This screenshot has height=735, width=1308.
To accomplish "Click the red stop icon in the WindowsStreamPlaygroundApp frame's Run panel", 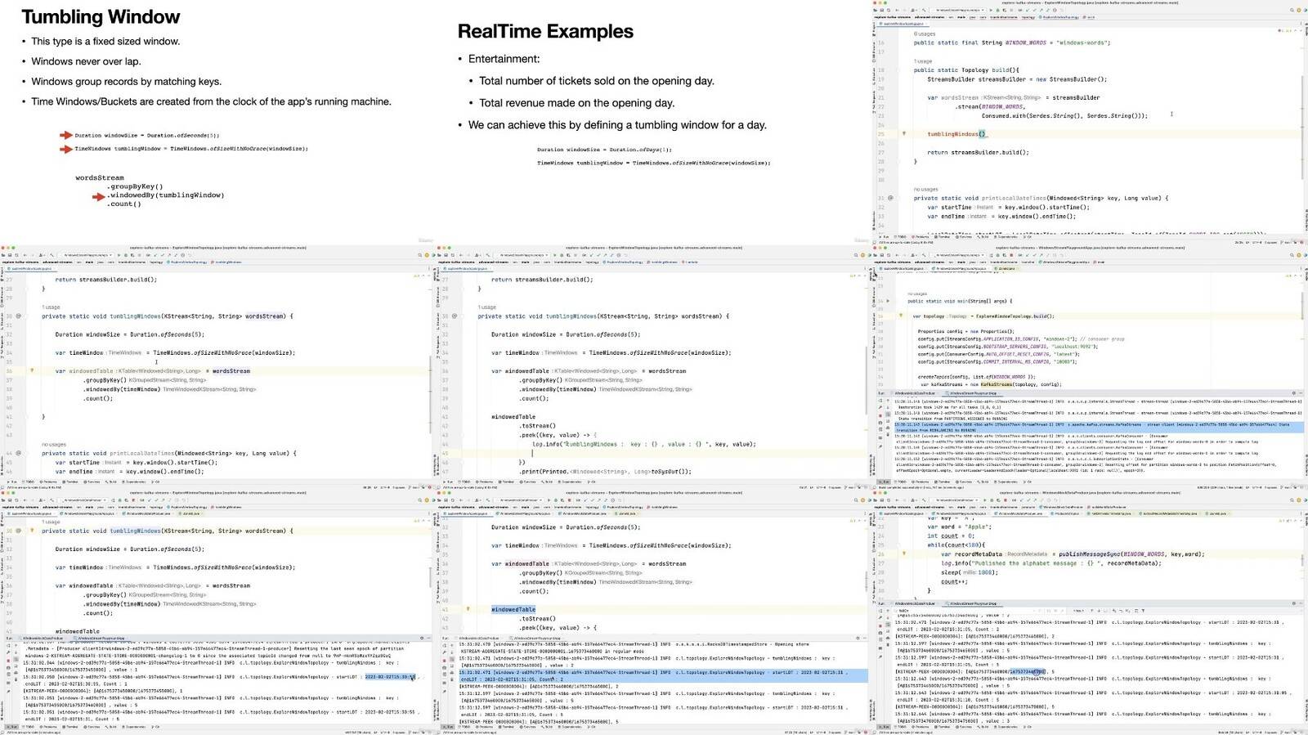I will coord(880,415).
